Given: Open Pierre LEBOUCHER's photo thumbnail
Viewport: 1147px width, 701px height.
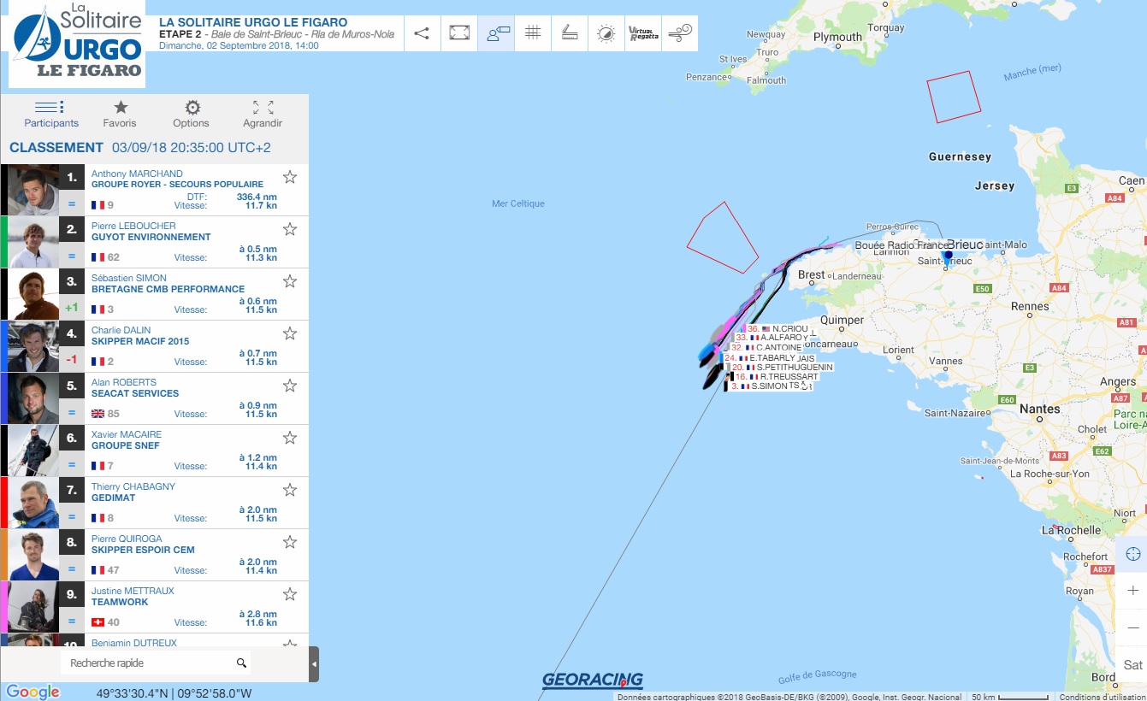Looking at the screenshot, I should (33, 242).
